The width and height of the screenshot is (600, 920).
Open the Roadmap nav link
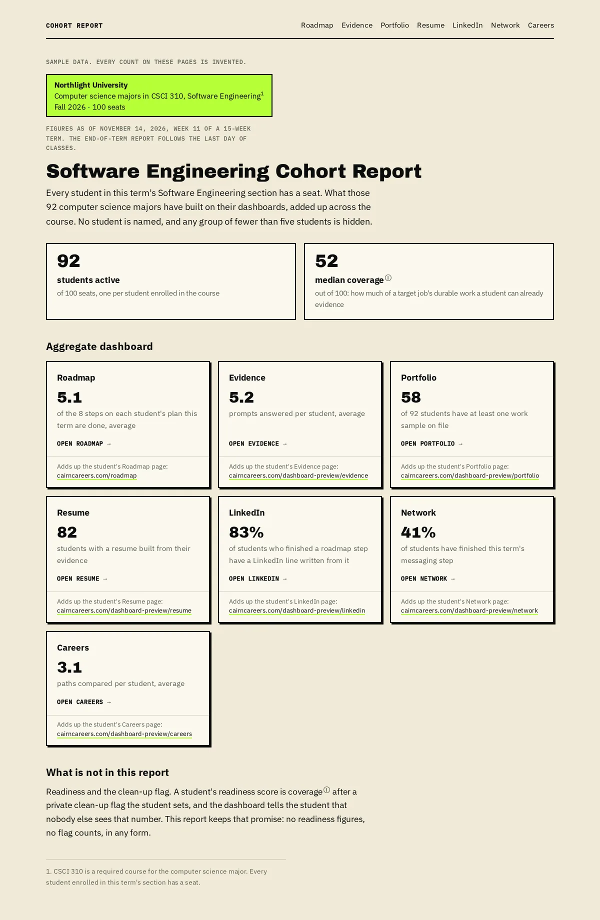[x=317, y=25]
